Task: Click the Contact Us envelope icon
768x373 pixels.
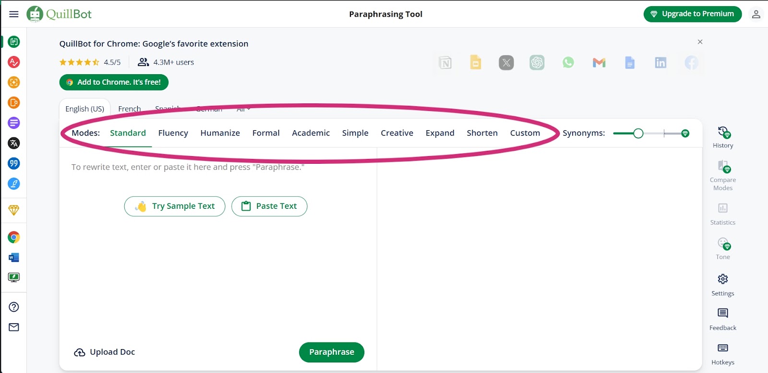Action: click(14, 327)
